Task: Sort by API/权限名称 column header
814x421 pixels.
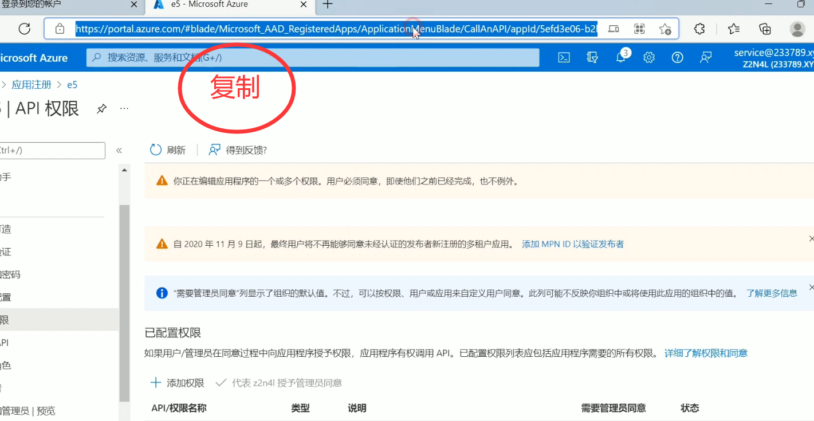Action: point(179,408)
